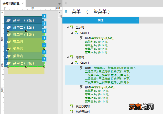Click the 隐藏时 event icon
The image size is (163, 114).
72,57
